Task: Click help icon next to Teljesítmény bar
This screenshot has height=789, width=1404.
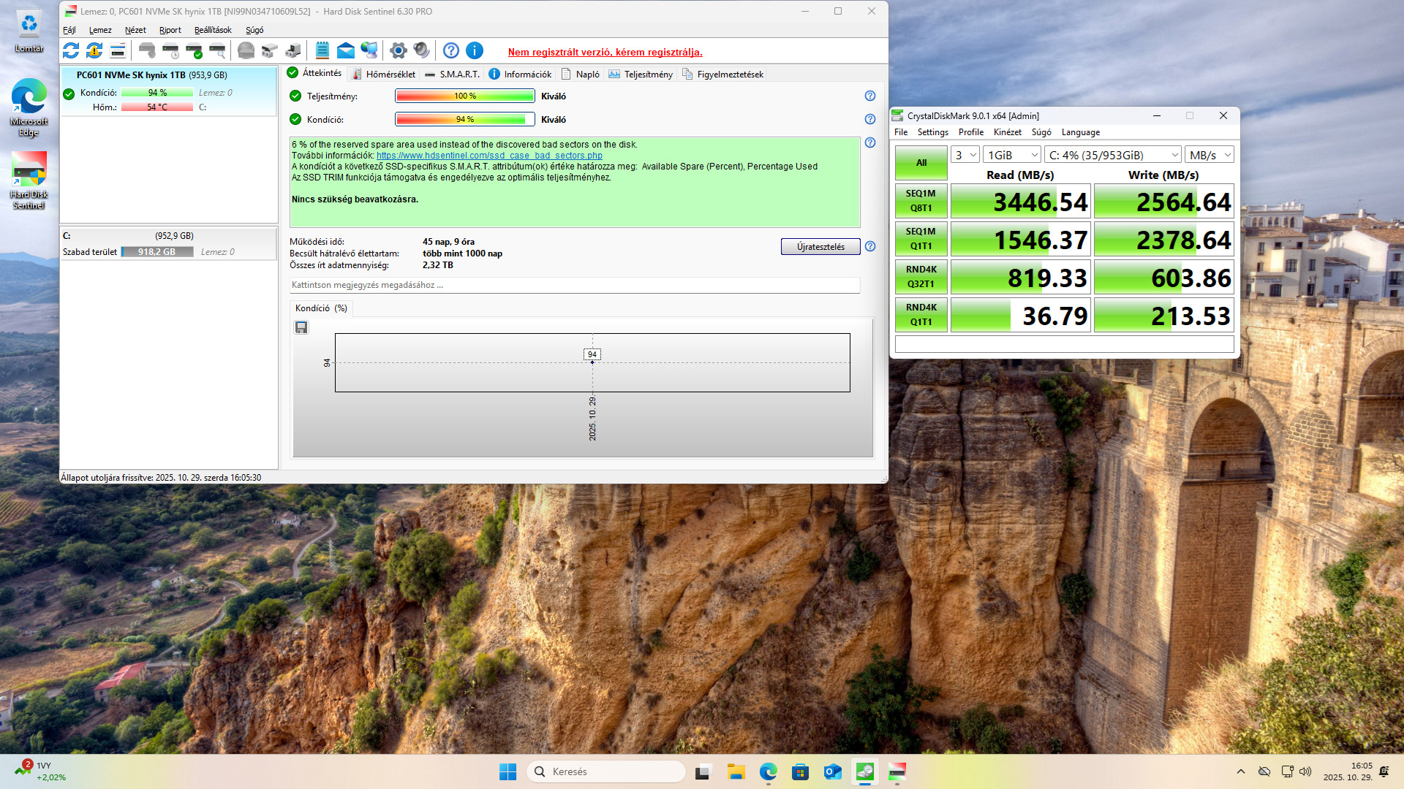Action: (870, 96)
